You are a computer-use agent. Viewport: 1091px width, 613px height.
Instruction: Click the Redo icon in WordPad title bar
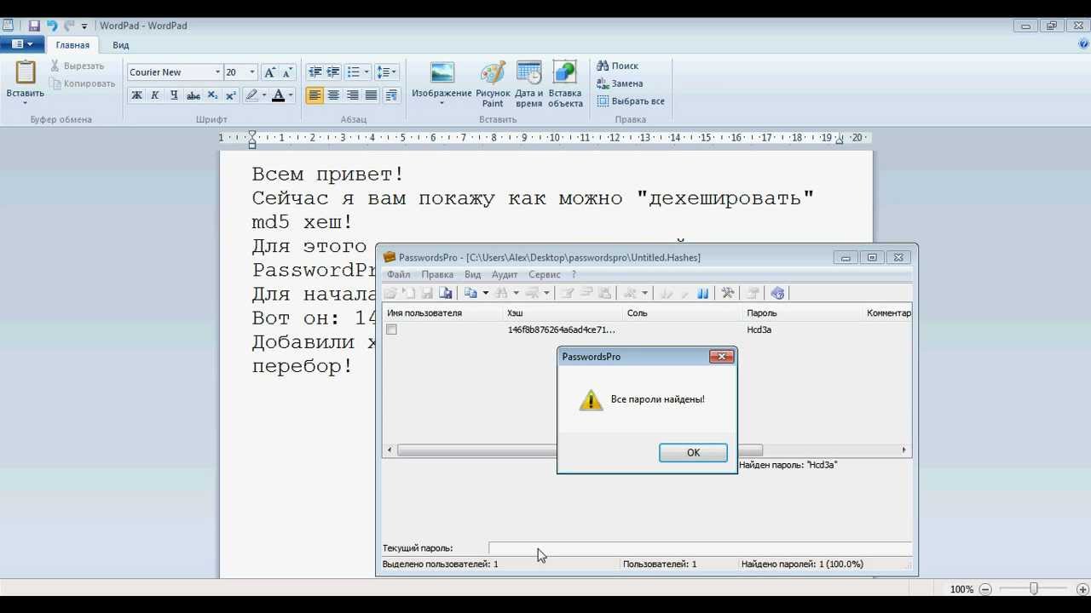click(x=69, y=26)
